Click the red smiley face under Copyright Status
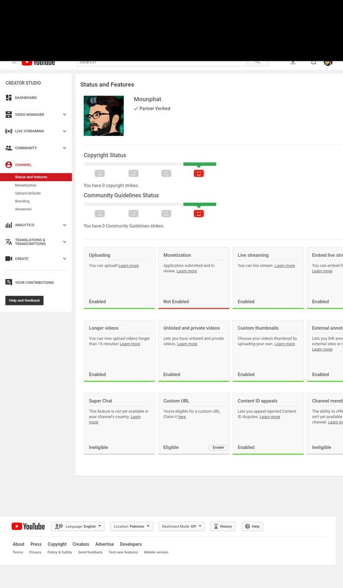Screen dimensions: 343x588 click(x=199, y=173)
